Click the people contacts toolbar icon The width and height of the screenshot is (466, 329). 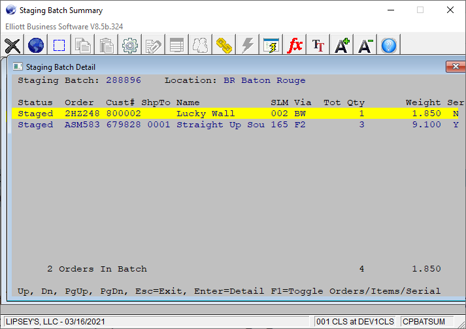pos(200,46)
